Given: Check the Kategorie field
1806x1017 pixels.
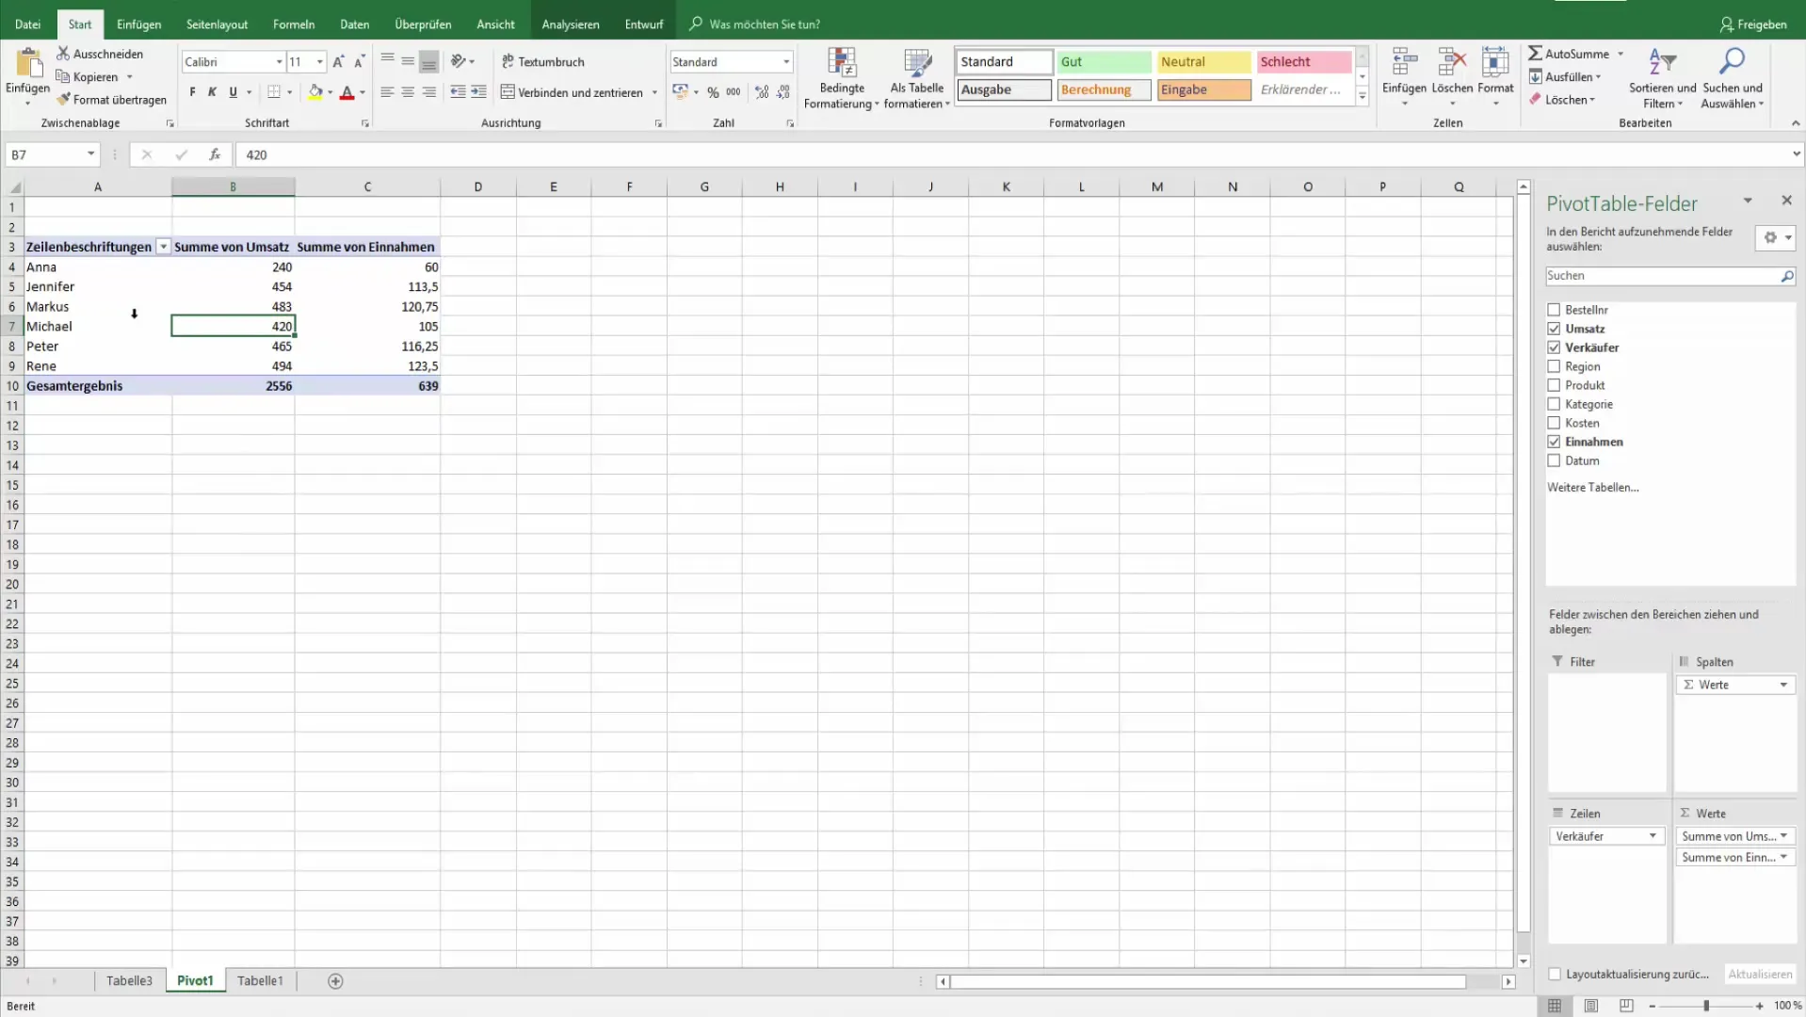Looking at the screenshot, I should [x=1554, y=404].
